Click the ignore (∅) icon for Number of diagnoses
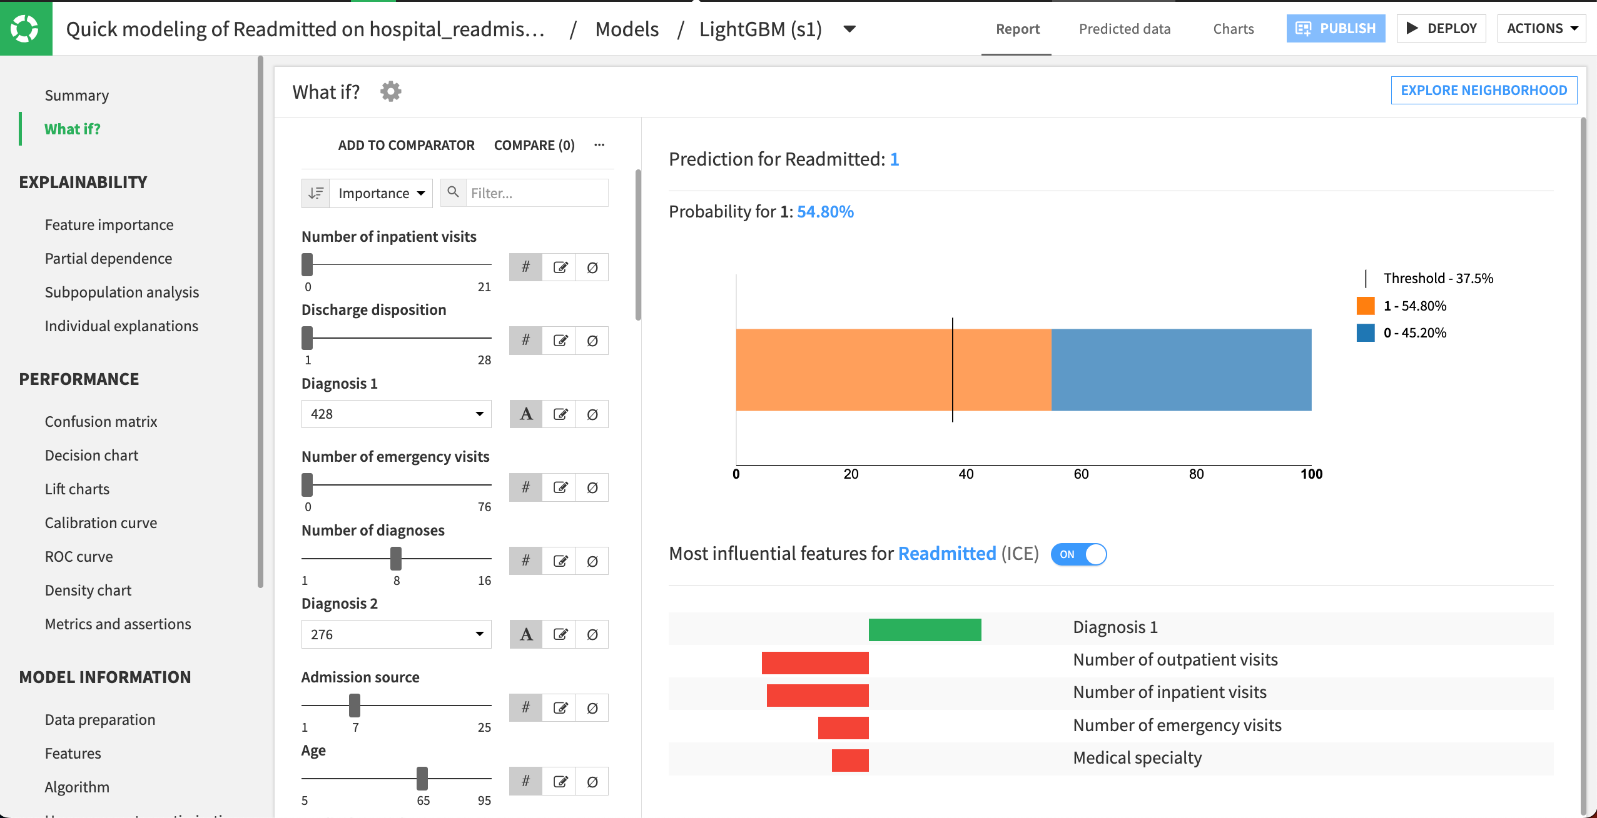The image size is (1597, 818). [x=592, y=561]
